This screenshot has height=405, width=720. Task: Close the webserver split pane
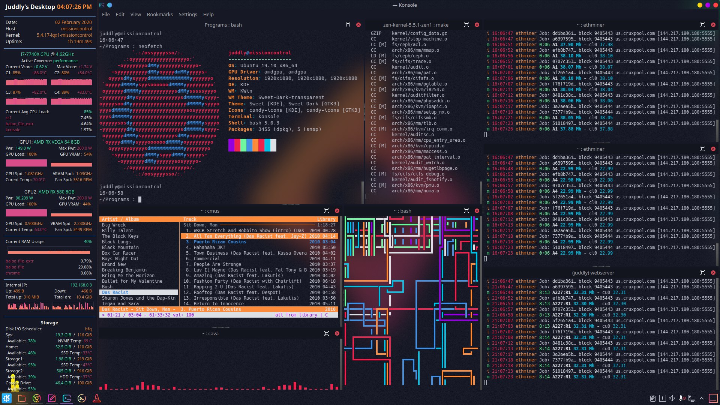click(x=713, y=273)
